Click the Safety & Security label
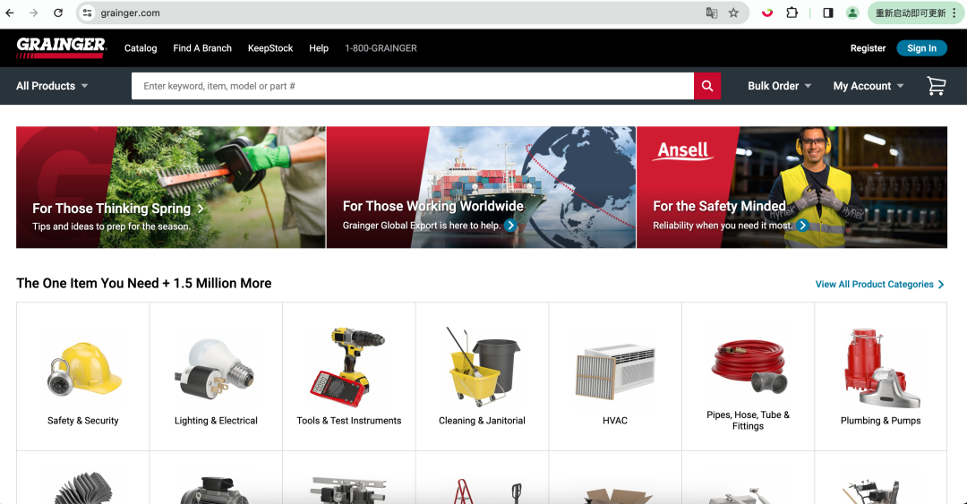The width and height of the screenshot is (967, 504). 83,421
